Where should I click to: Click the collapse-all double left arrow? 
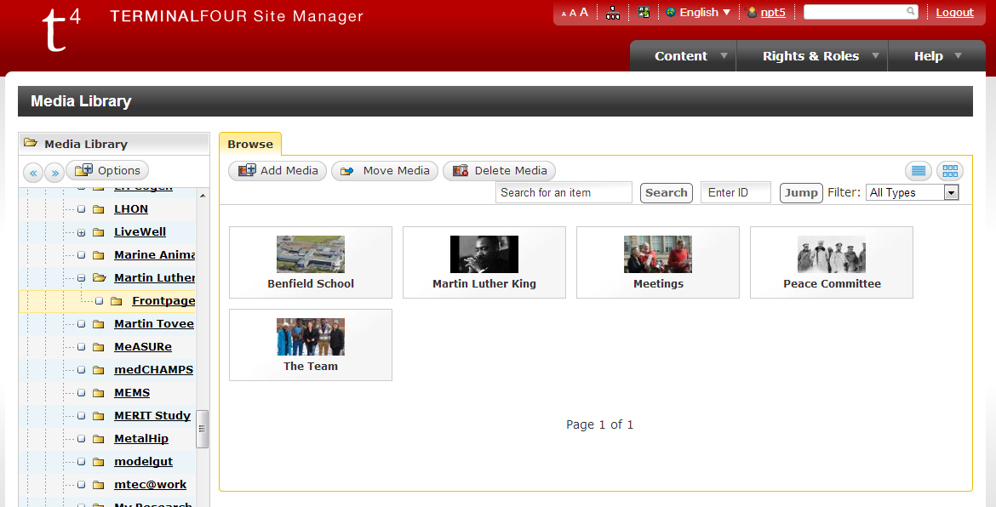(x=33, y=173)
